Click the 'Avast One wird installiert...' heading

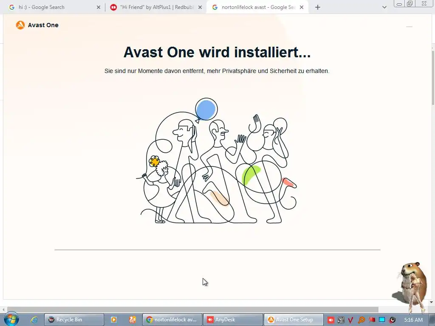tap(217, 52)
